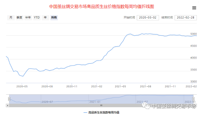Click the end date field 2022-02-28
This screenshot has width=199, height=119.
(x=185, y=18)
